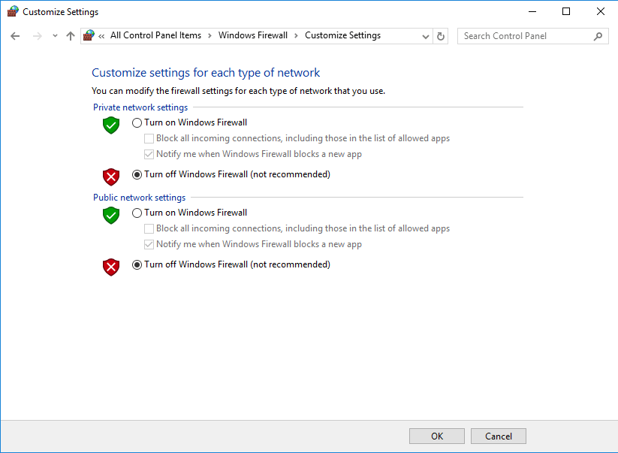This screenshot has height=453, width=618.
Task: Click the OK button
Action: pos(437,436)
